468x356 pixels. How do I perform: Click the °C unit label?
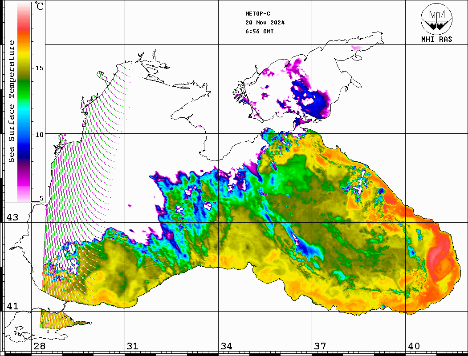tap(39, 6)
